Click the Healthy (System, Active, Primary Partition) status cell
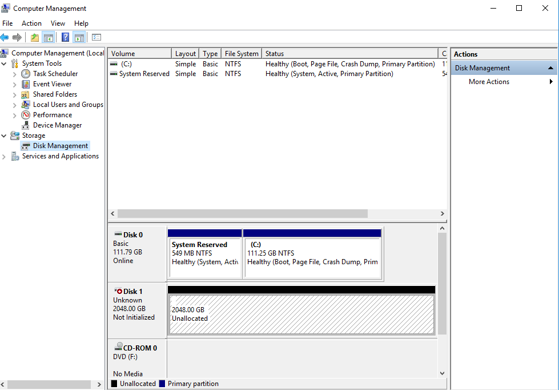This screenshot has height=390, width=559. pyautogui.click(x=329, y=74)
